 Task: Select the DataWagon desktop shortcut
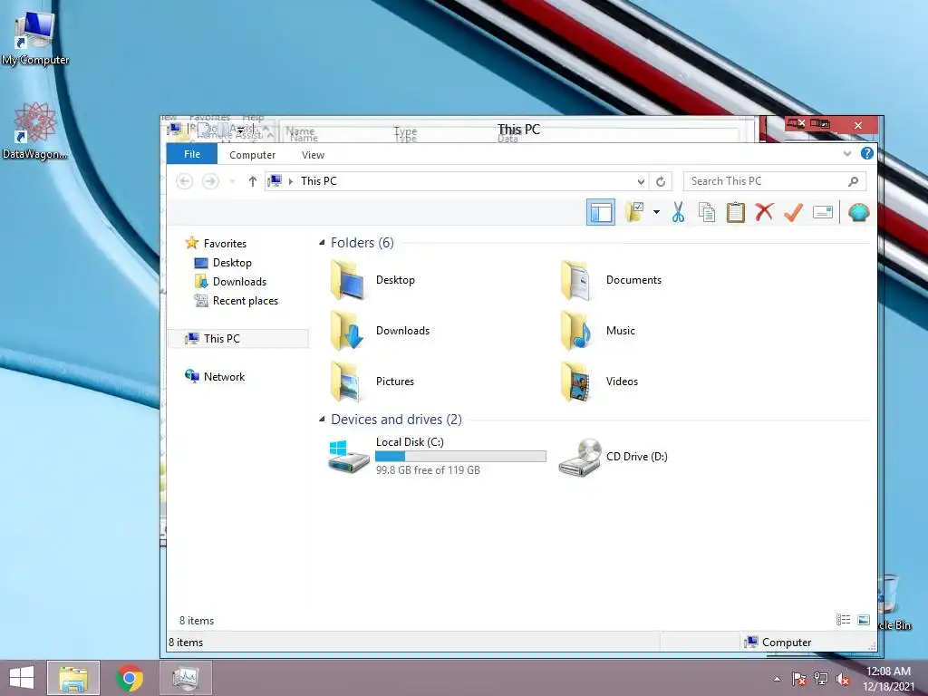(35, 131)
